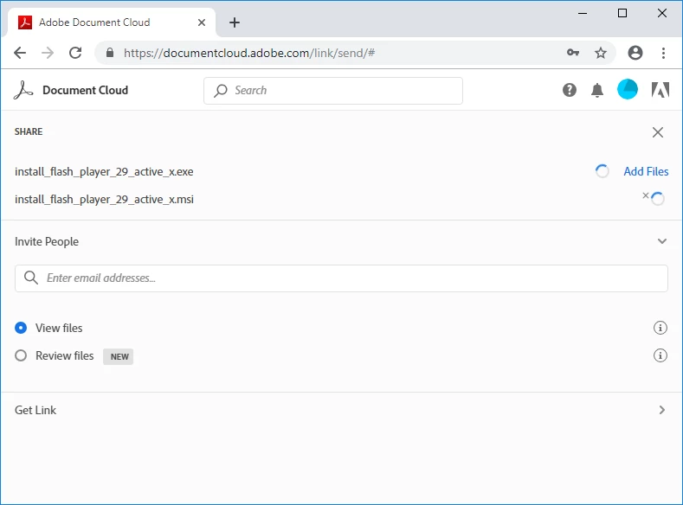This screenshot has height=505, width=683.
Task: Minimize the browser window
Action: pos(583,14)
